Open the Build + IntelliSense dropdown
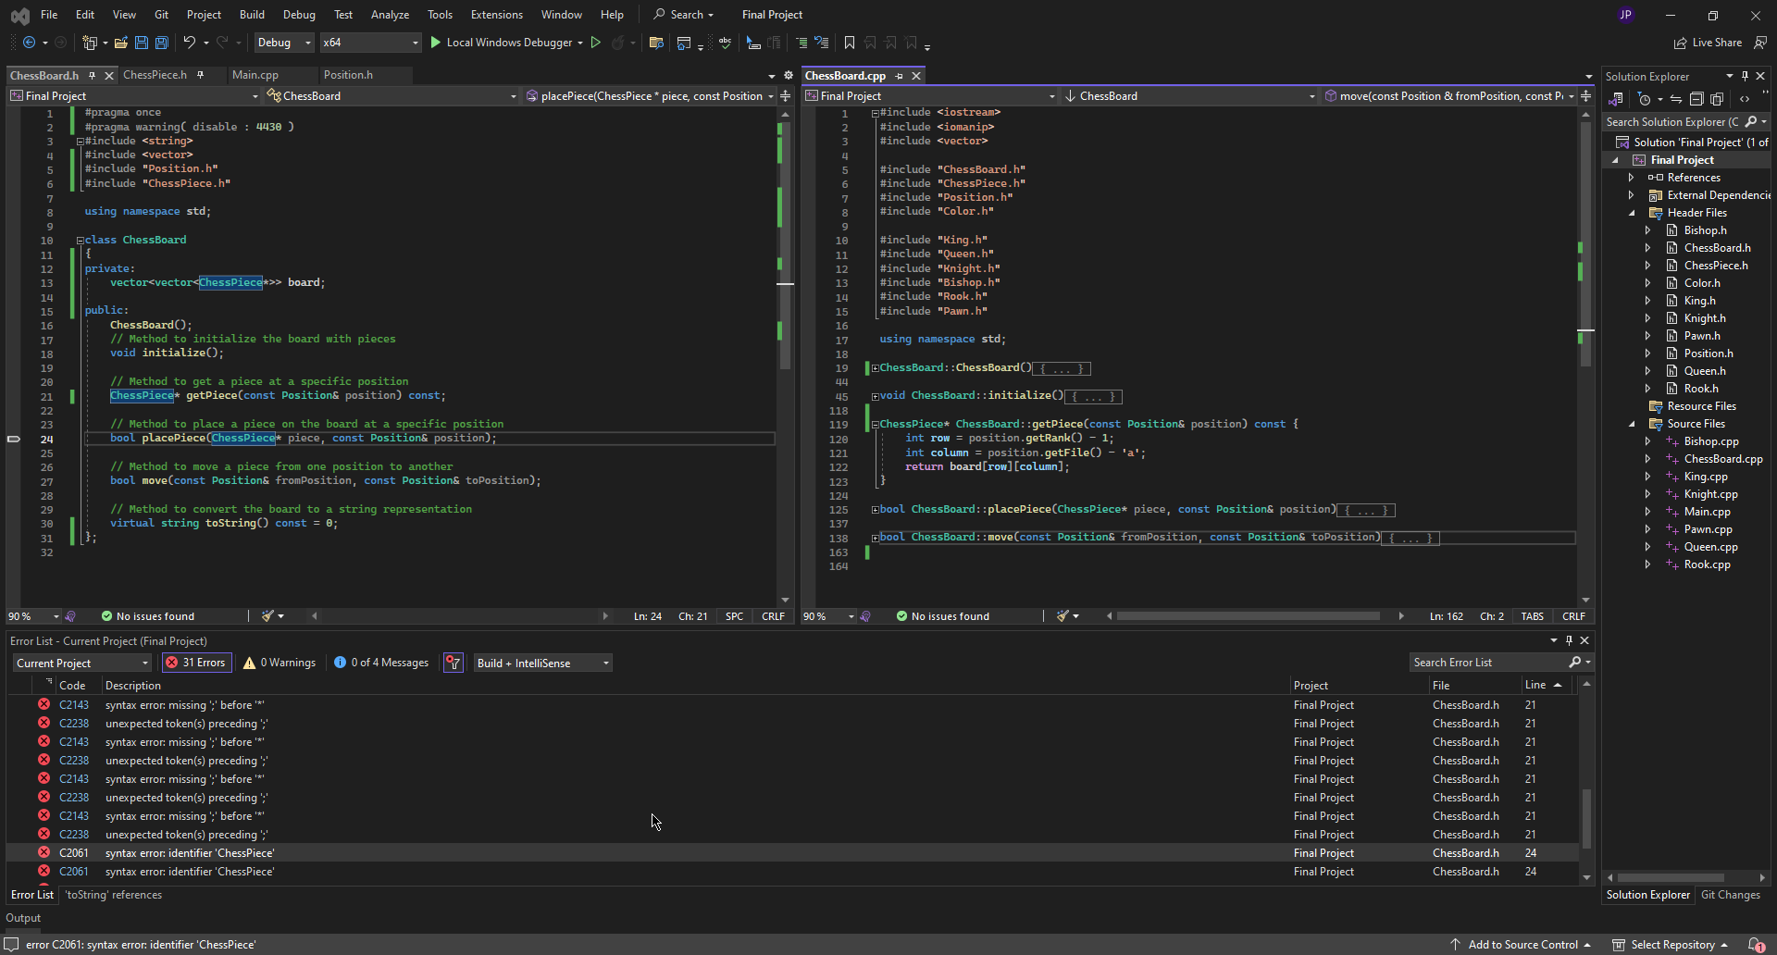 click(542, 663)
